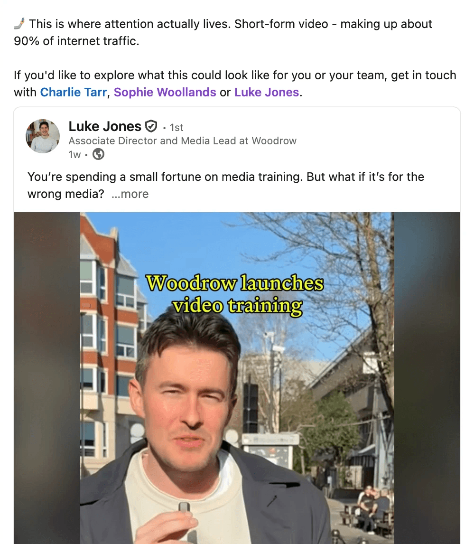Screen dimensions: 474x544
Task: Open Sophie Woollands' profile link
Action: click(165, 92)
